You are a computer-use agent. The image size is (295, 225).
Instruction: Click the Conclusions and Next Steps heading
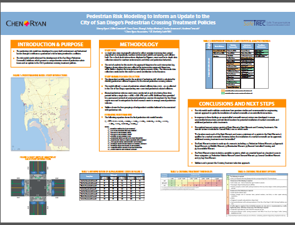click(x=237, y=104)
